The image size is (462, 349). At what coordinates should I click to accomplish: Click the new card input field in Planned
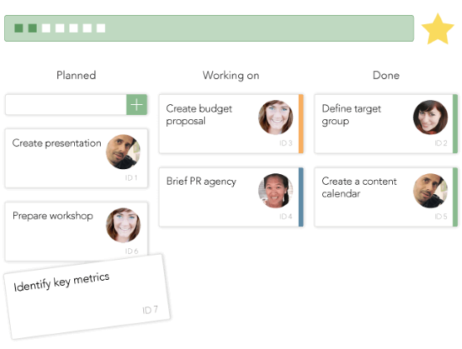pyautogui.click(x=66, y=105)
